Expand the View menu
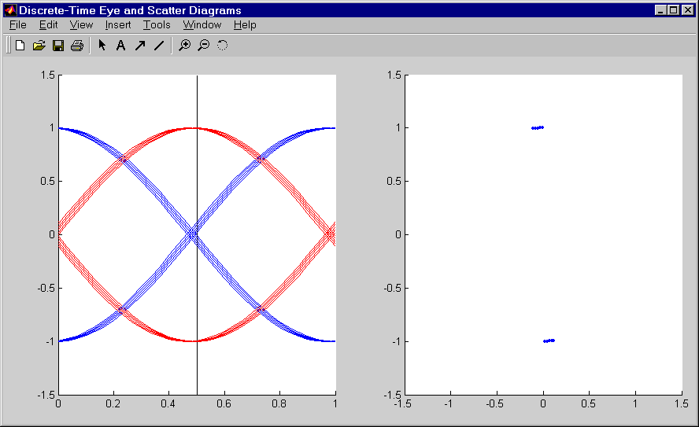Image resolution: width=699 pixels, height=427 pixels. tap(81, 24)
